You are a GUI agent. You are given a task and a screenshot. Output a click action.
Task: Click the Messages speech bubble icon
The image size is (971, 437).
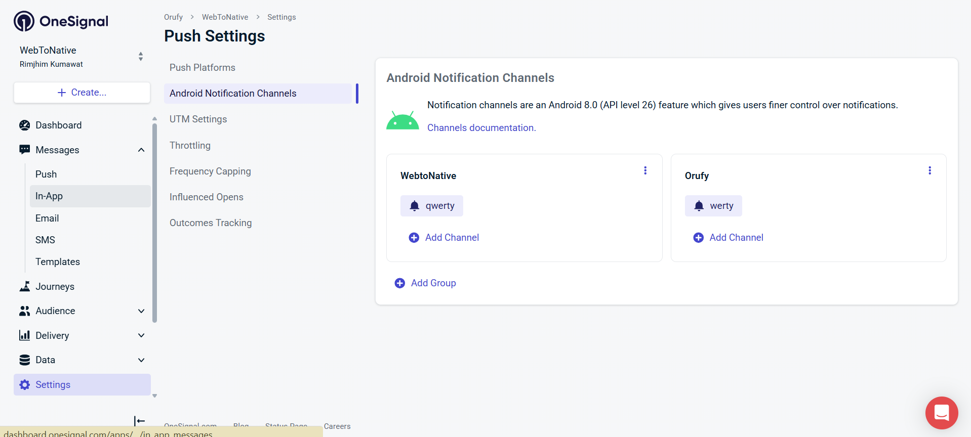click(24, 150)
